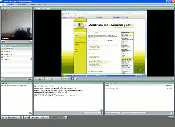
Task: Open the camera pod options magnifier icon
Action: [x=31, y=41]
